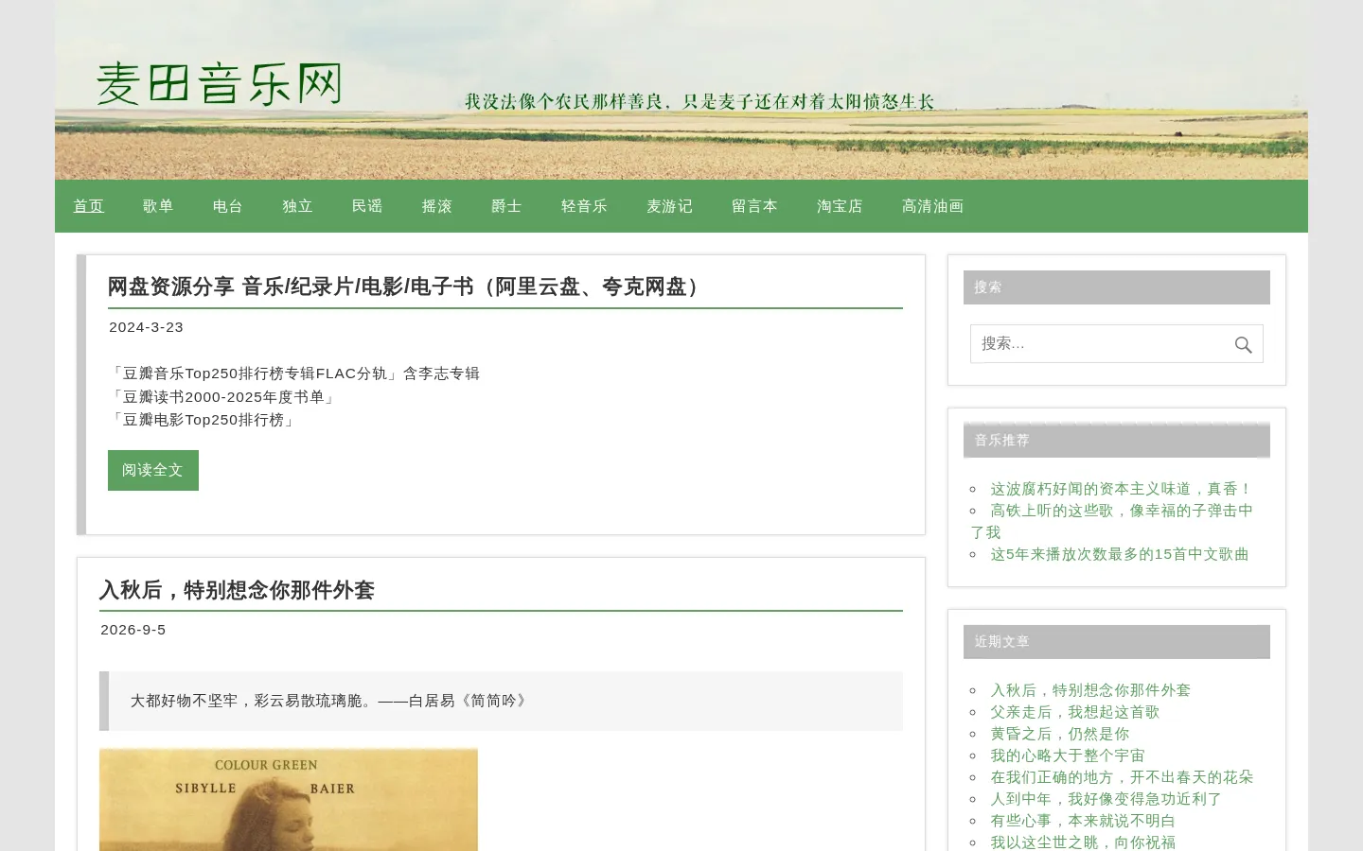Image resolution: width=1363 pixels, height=851 pixels.
Task: Select the 轻音乐 menu item
Action: pyautogui.click(x=585, y=206)
